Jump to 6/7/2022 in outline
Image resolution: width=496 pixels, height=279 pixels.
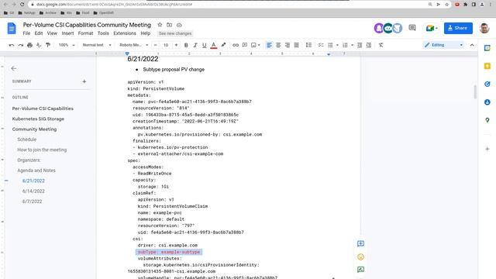(32, 201)
